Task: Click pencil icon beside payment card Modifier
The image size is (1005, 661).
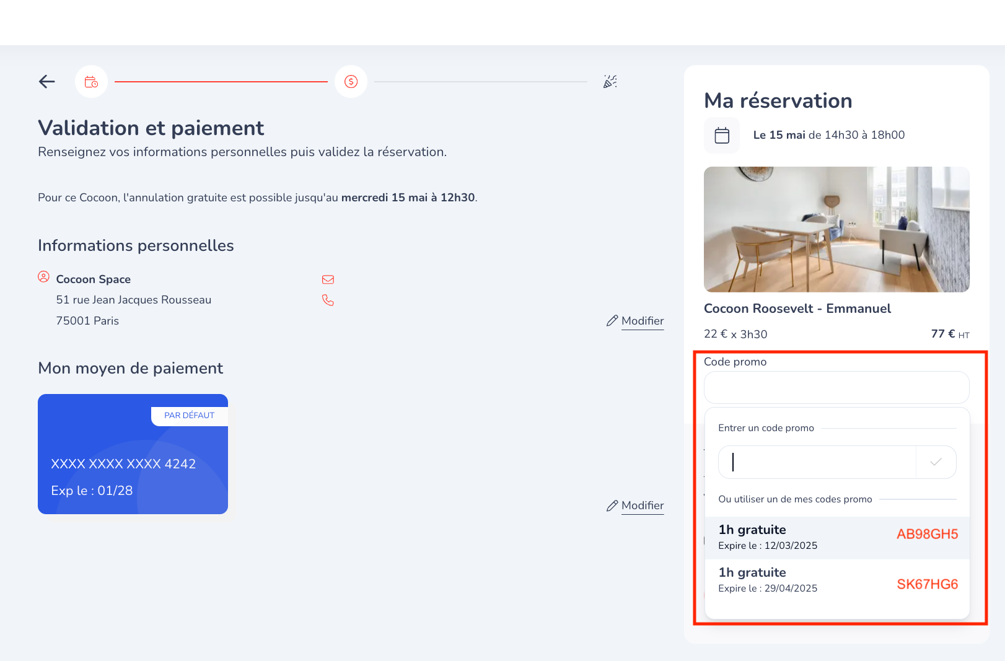Action: tap(612, 506)
